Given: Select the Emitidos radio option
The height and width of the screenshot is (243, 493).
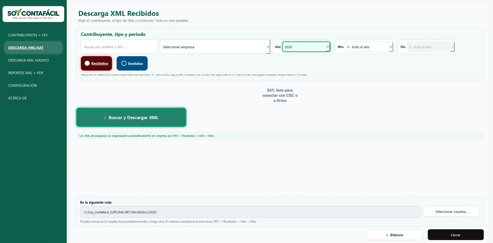Looking at the screenshot, I should click(x=132, y=63).
